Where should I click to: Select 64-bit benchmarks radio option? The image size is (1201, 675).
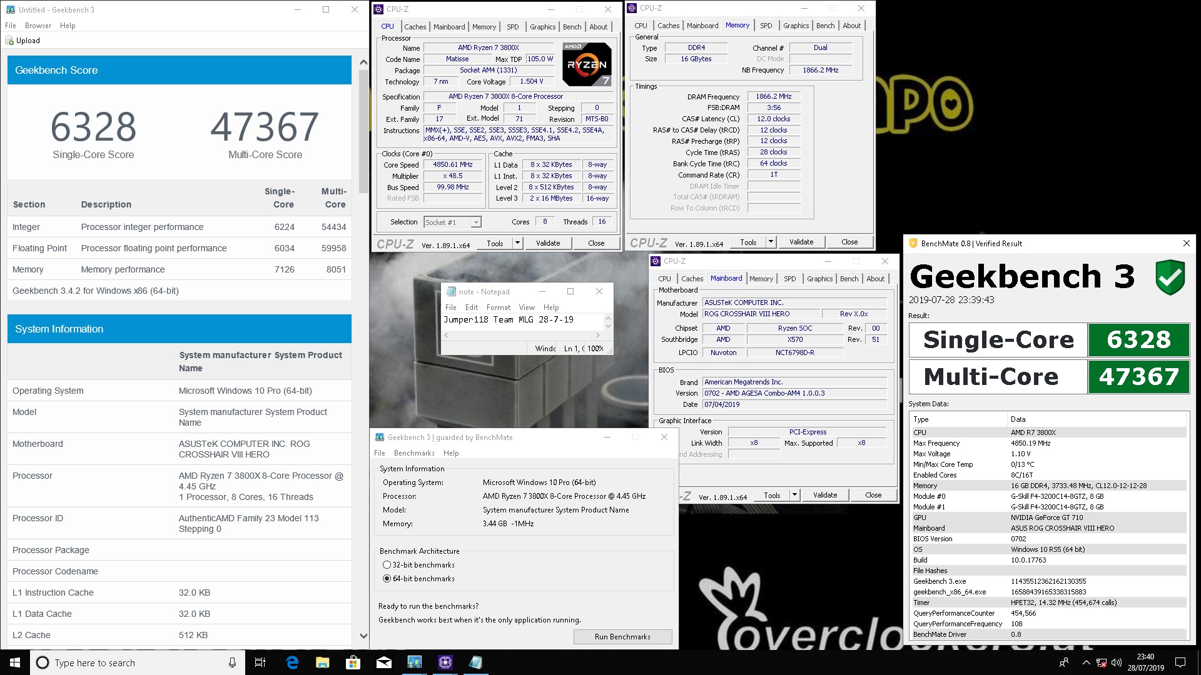[x=387, y=579]
